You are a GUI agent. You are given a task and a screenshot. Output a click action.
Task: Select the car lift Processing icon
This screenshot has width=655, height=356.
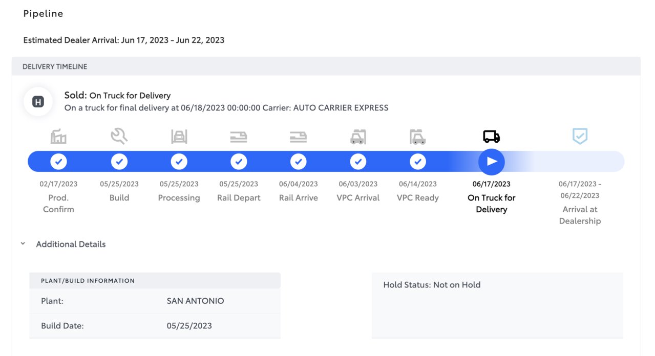pos(179,137)
